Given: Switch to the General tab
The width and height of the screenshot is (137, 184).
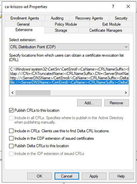Looking at the screenshot, I should [23, 24].
